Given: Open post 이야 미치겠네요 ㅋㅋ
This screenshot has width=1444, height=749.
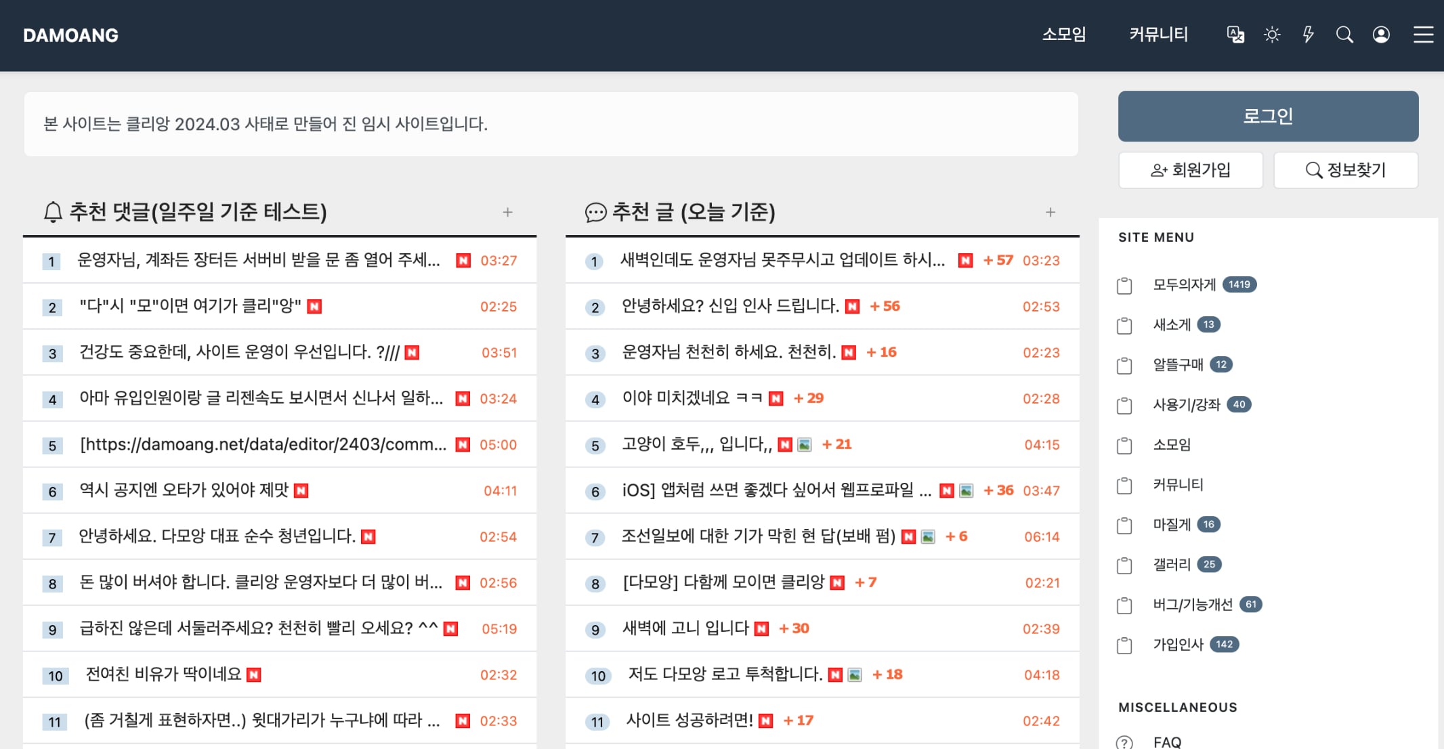Looking at the screenshot, I should [693, 398].
